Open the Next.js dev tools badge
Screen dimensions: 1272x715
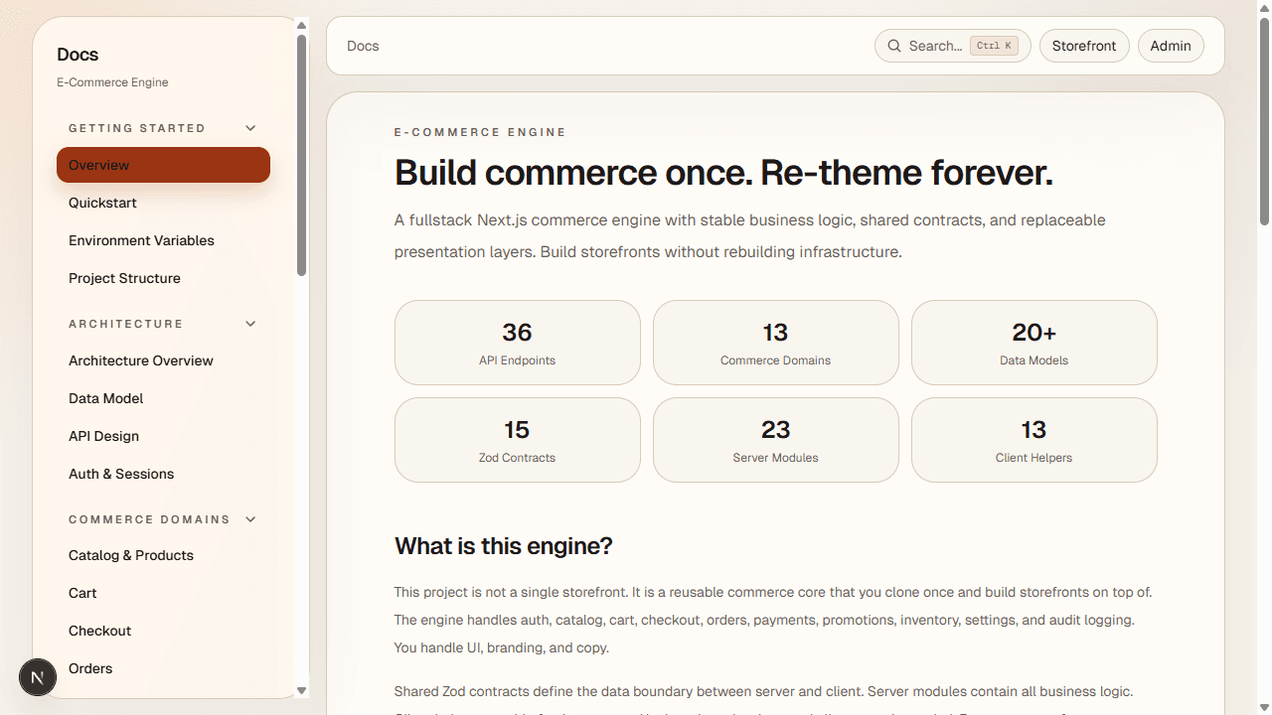click(38, 678)
